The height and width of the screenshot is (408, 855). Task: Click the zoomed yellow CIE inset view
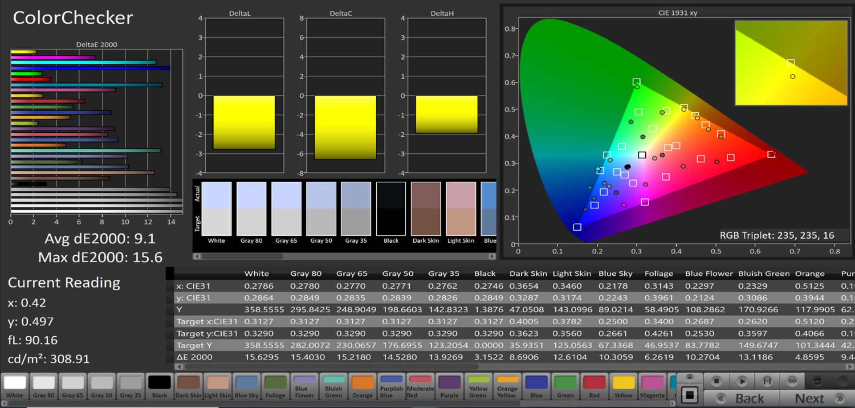tap(791, 63)
